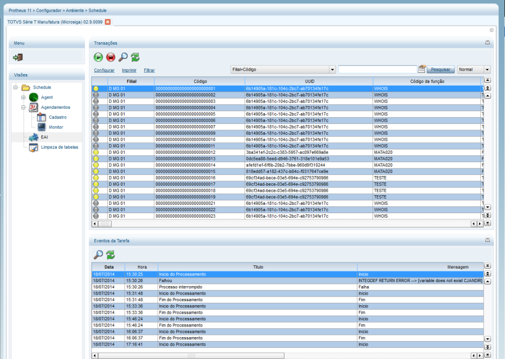This screenshot has height=359, width=505.
Task: Click the icon beside the search field
Action: pyautogui.click(x=422, y=68)
